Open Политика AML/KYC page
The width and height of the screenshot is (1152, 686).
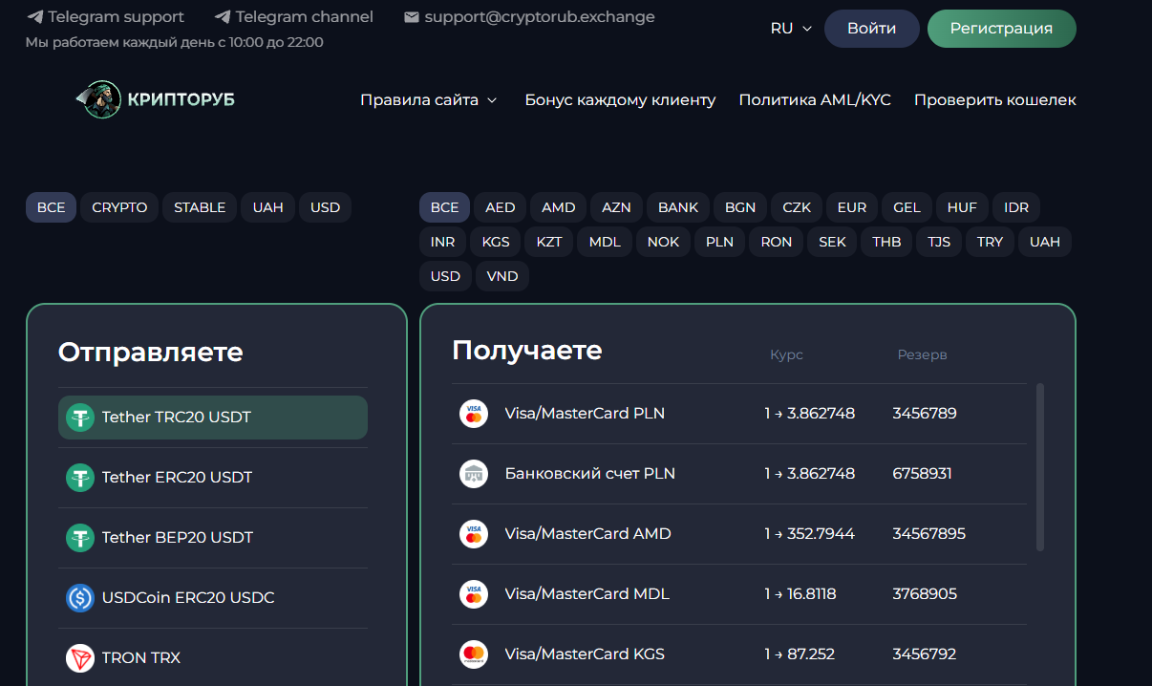(x=815, y=99)
